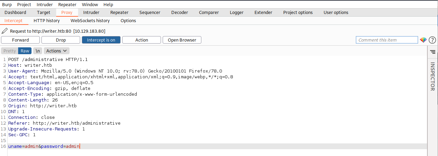438x156 pixels.
Task: Forward the intercepted request
Action: pos(20,40)
